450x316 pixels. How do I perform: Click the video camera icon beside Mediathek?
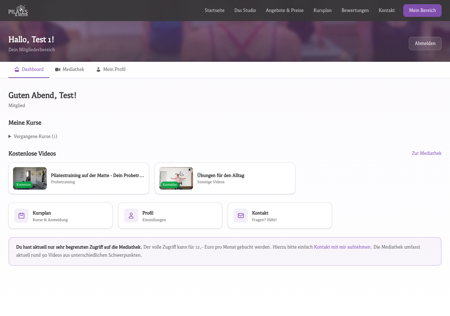[x=58, y=69]
